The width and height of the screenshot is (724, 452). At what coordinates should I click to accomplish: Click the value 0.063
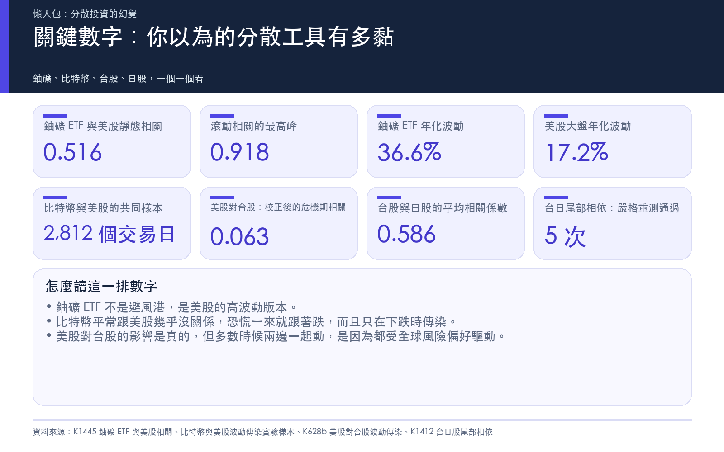pyautogui.click(x=239, y=237)
